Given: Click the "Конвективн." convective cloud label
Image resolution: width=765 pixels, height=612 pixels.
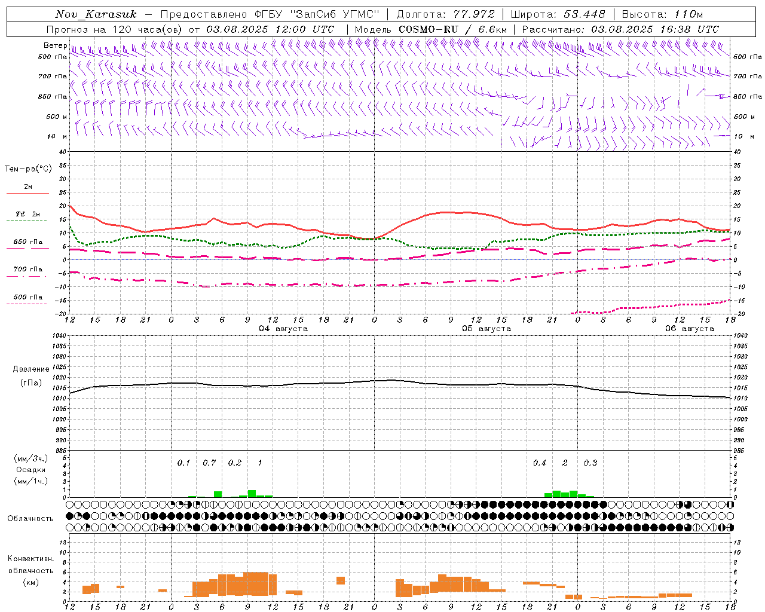Looking at the screenshot, I should (30, 559).
